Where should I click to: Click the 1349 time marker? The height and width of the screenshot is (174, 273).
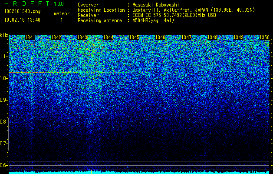[238, 37]
